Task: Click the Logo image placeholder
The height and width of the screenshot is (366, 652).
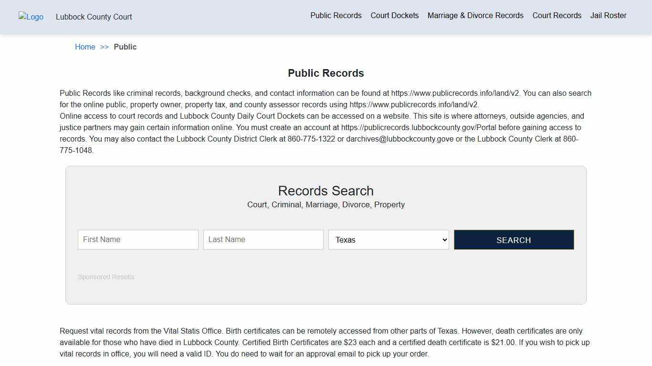Action: [x=31, y=17]
